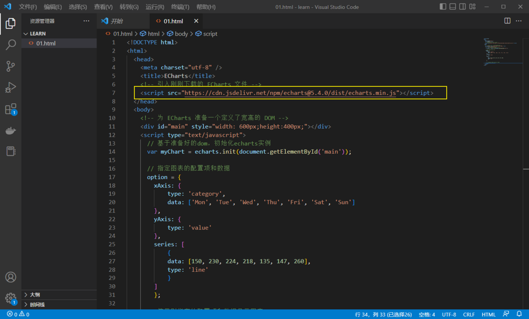Click the type: 'value' code line
The image size is (529, 319).
189,227
